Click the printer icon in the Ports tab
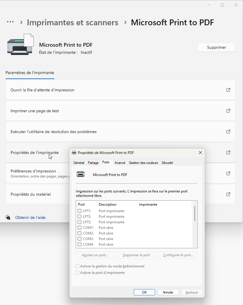The height and width of the screenshot is (305, 243). (x=81, y=174)
